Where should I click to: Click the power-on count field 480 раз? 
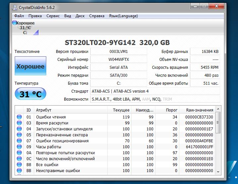[x=205, y=75]
